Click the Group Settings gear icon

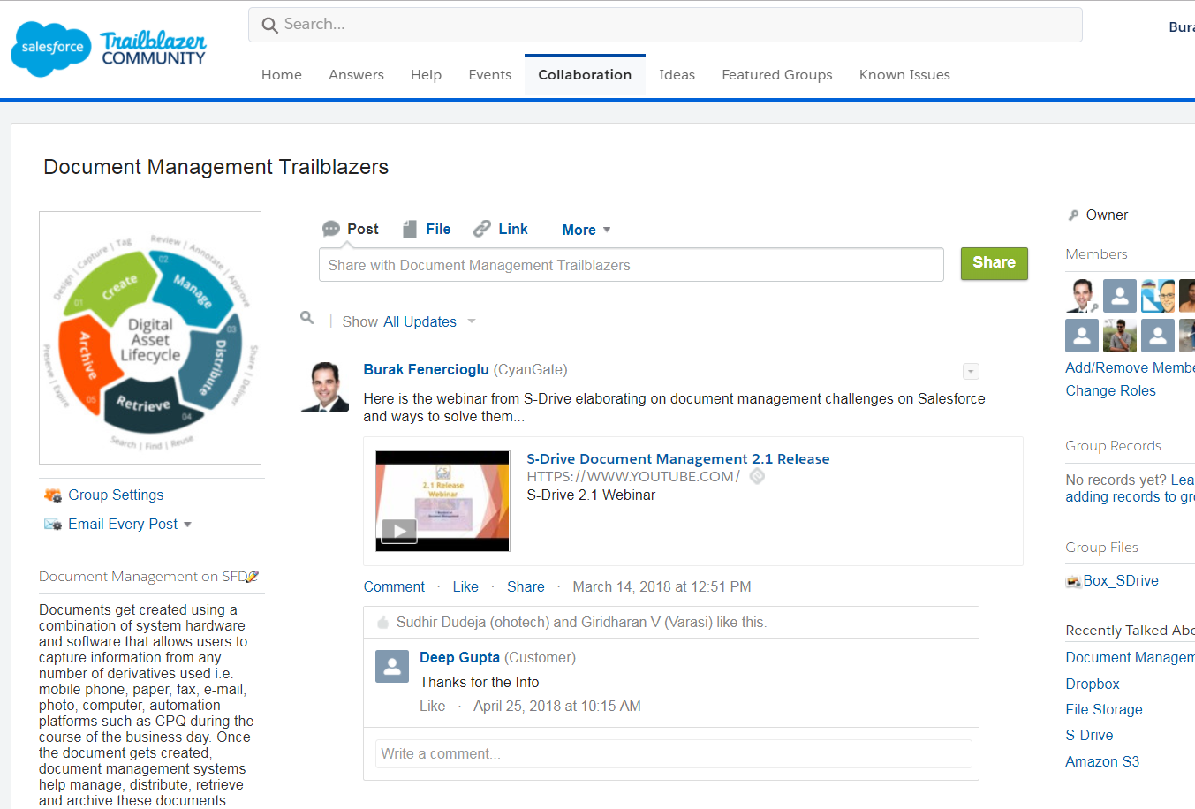click(53, 495)
